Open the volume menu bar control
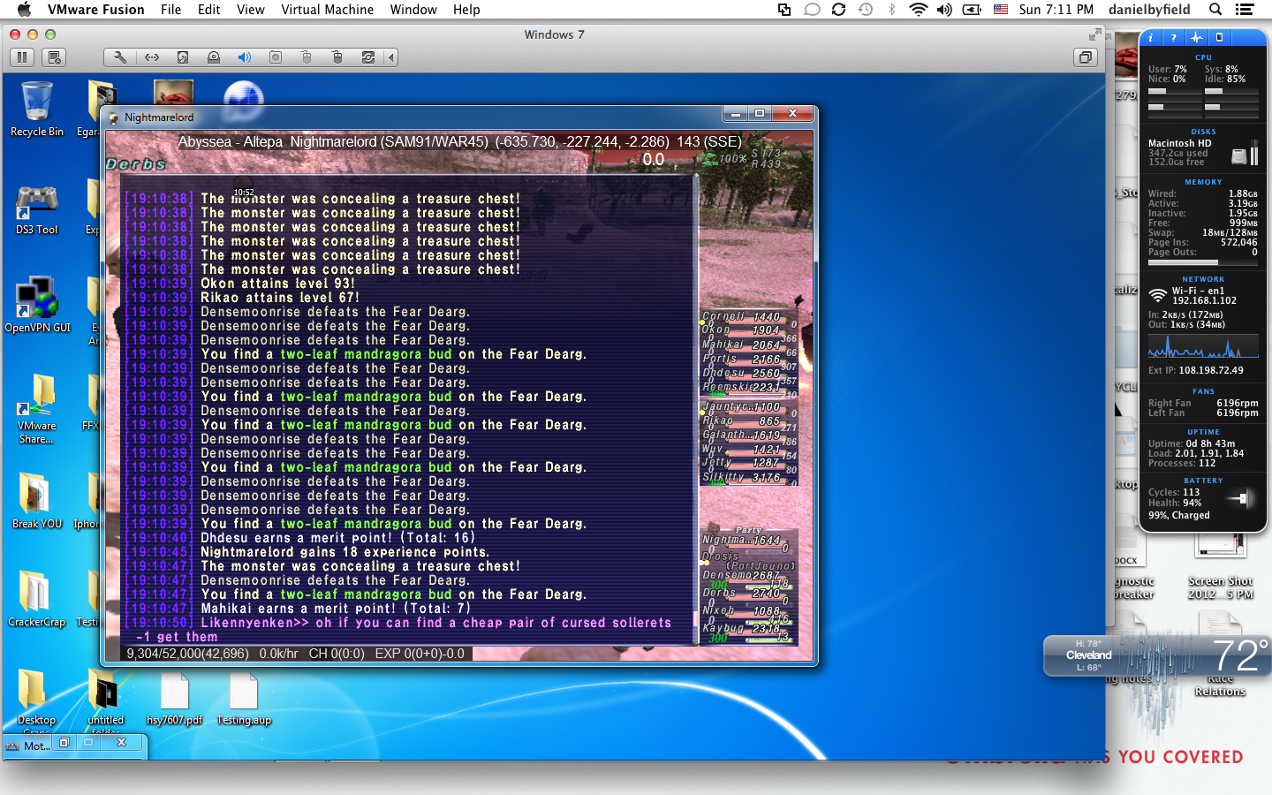 pyautogui.click(x=944, y=10)
